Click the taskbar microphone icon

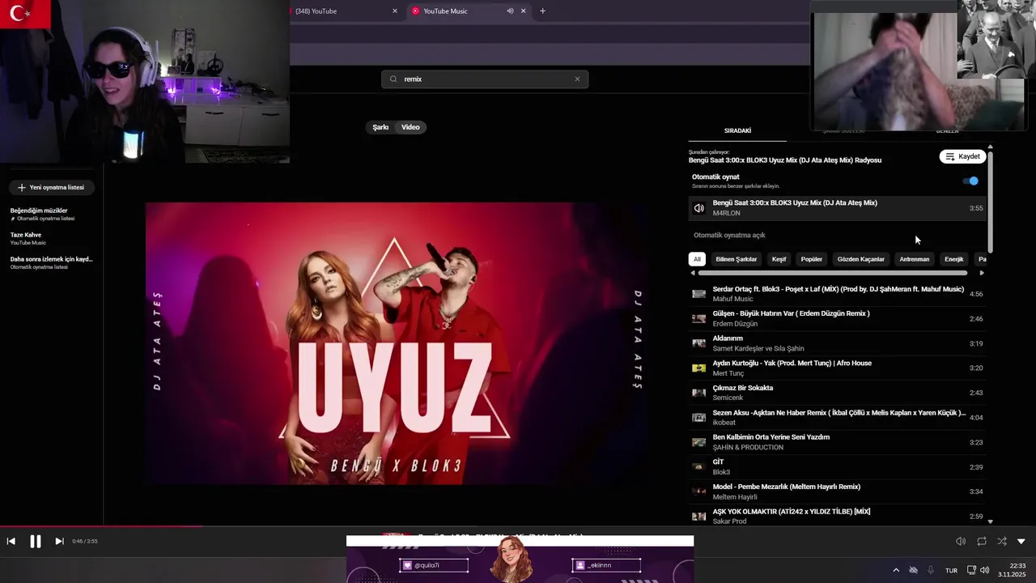pos(931,570)
